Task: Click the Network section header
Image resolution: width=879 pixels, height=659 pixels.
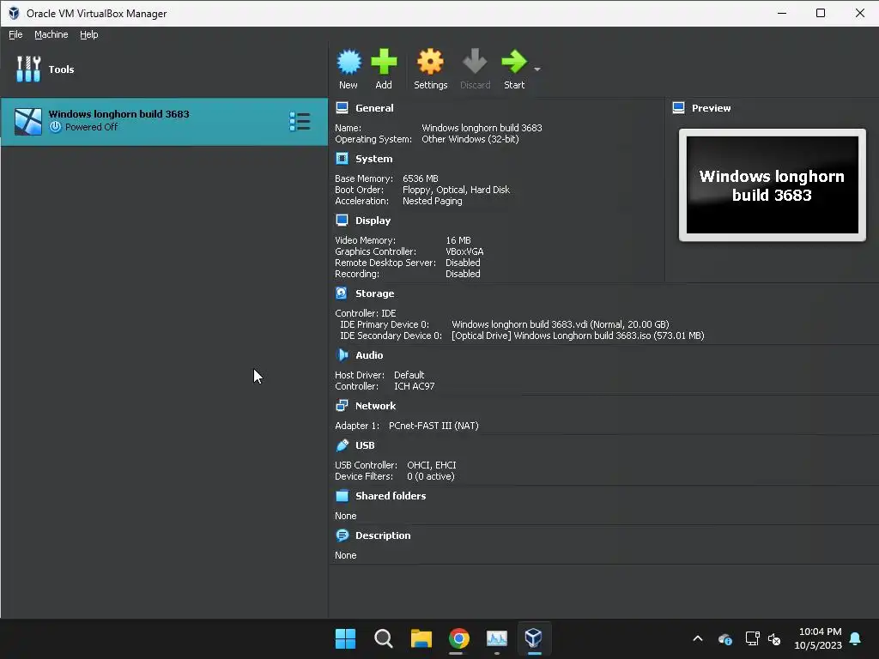Action: click(x=375, y=406)
